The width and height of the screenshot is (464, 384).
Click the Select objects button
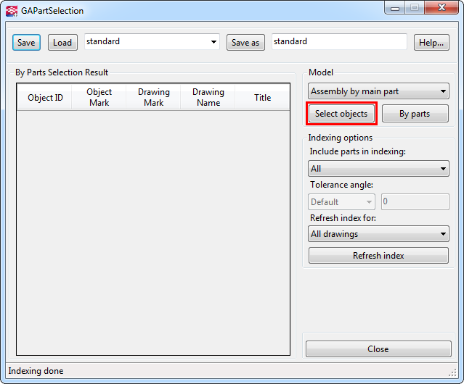click(x=341, y=114)
